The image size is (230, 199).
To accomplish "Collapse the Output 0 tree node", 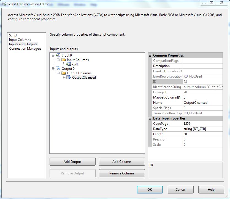I will click(x=53, y=69).
